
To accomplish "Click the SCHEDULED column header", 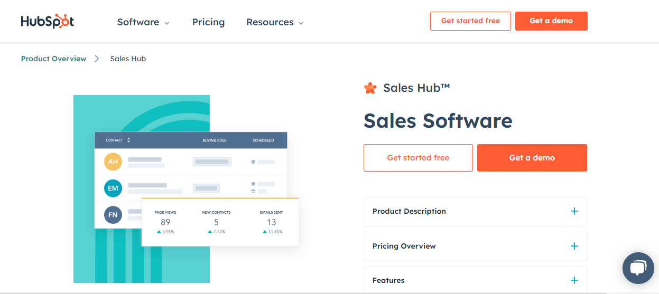I will 263,140.
